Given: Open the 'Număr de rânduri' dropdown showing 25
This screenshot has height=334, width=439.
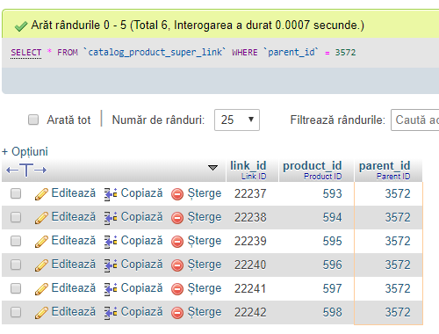Looking at the screenshot, I should [x=237, y=120].
